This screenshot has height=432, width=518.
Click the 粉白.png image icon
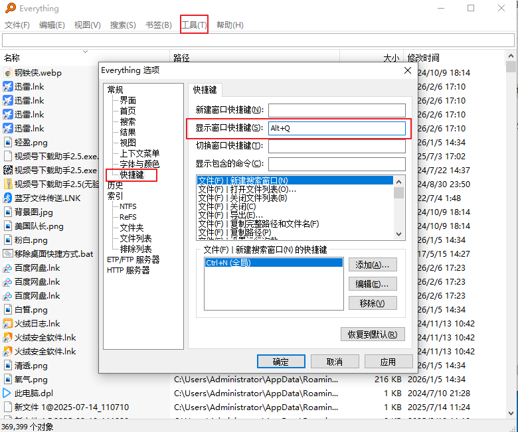(x=7, y=240)
